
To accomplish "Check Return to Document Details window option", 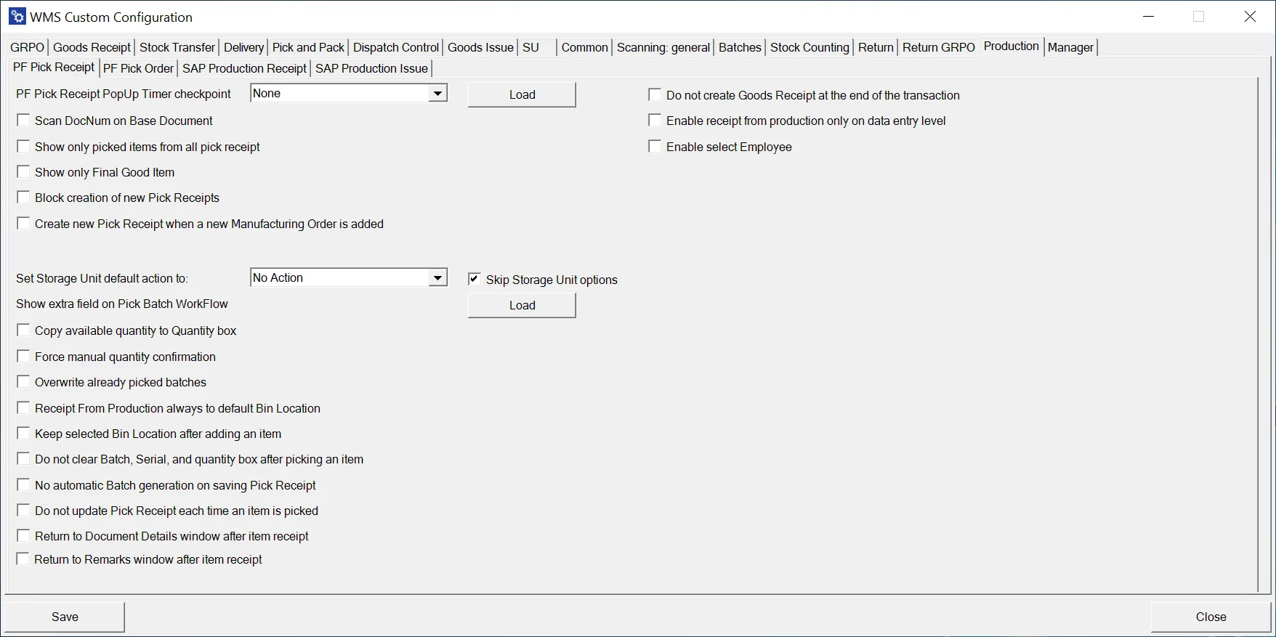I will click(23, 536).
